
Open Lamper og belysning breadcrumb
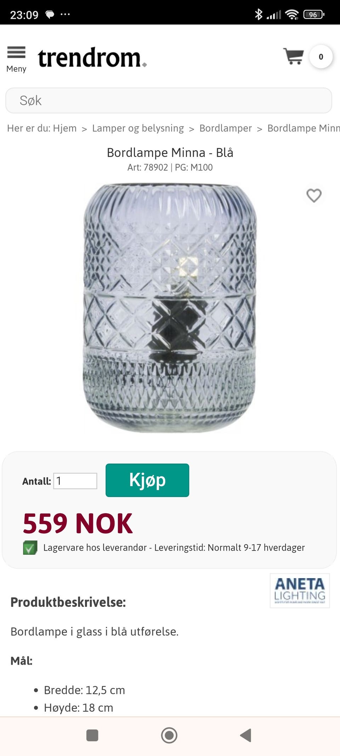click(x=138, y=128)
